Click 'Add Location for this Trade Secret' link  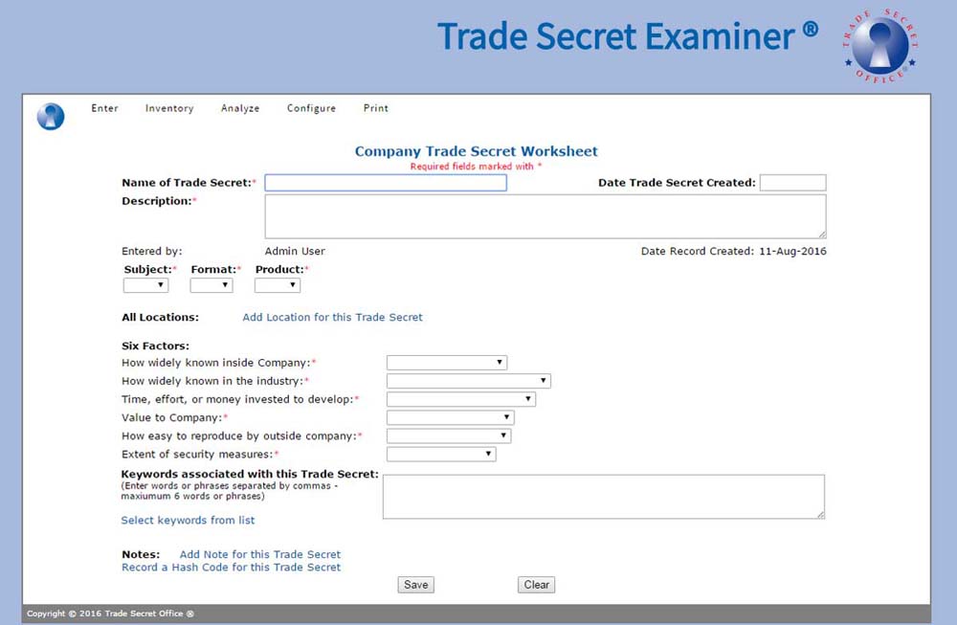click(x=333, y=318)
